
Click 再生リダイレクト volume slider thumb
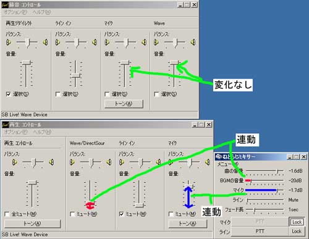pos(27,62)
